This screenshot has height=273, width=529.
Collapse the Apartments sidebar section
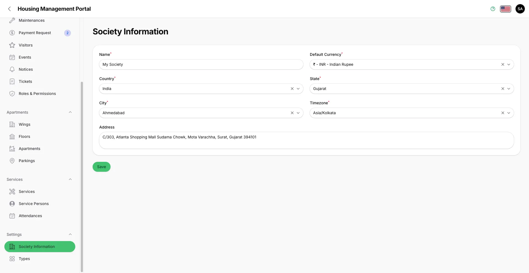70,112
